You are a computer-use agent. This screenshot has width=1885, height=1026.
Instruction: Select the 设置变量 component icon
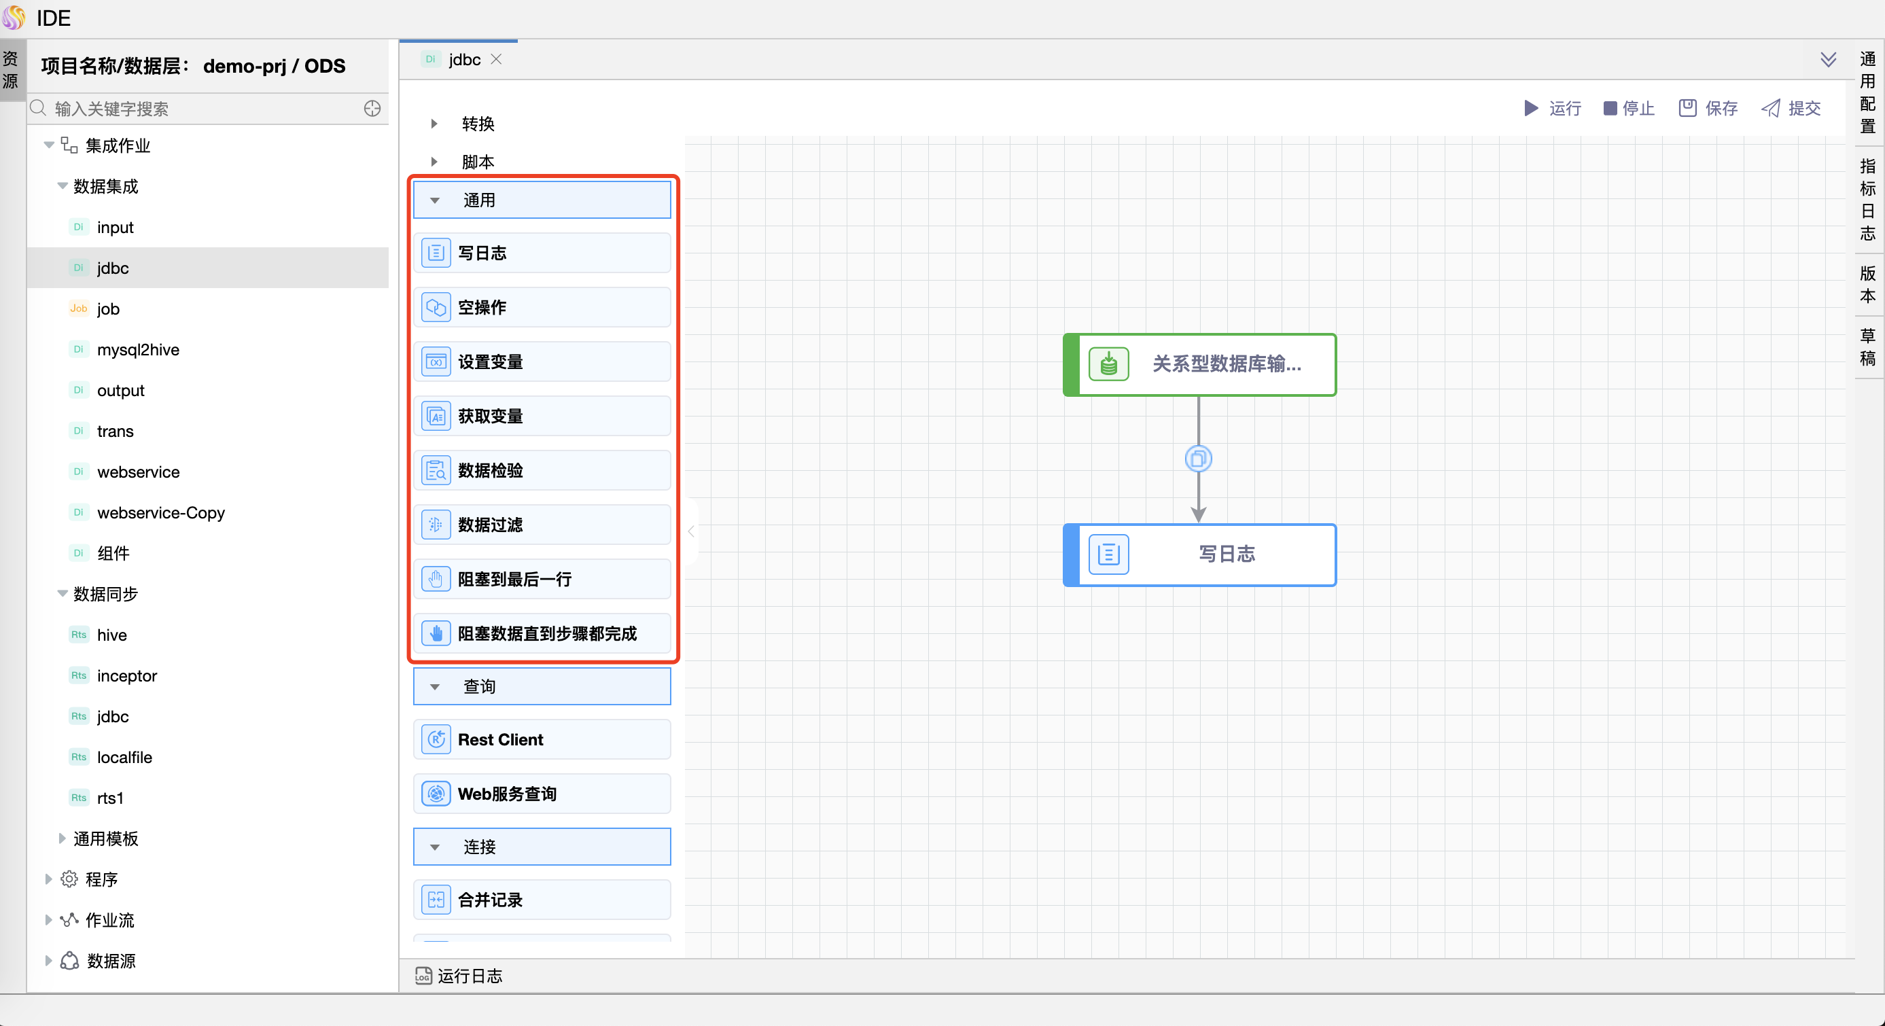click(x=436, y=361)
